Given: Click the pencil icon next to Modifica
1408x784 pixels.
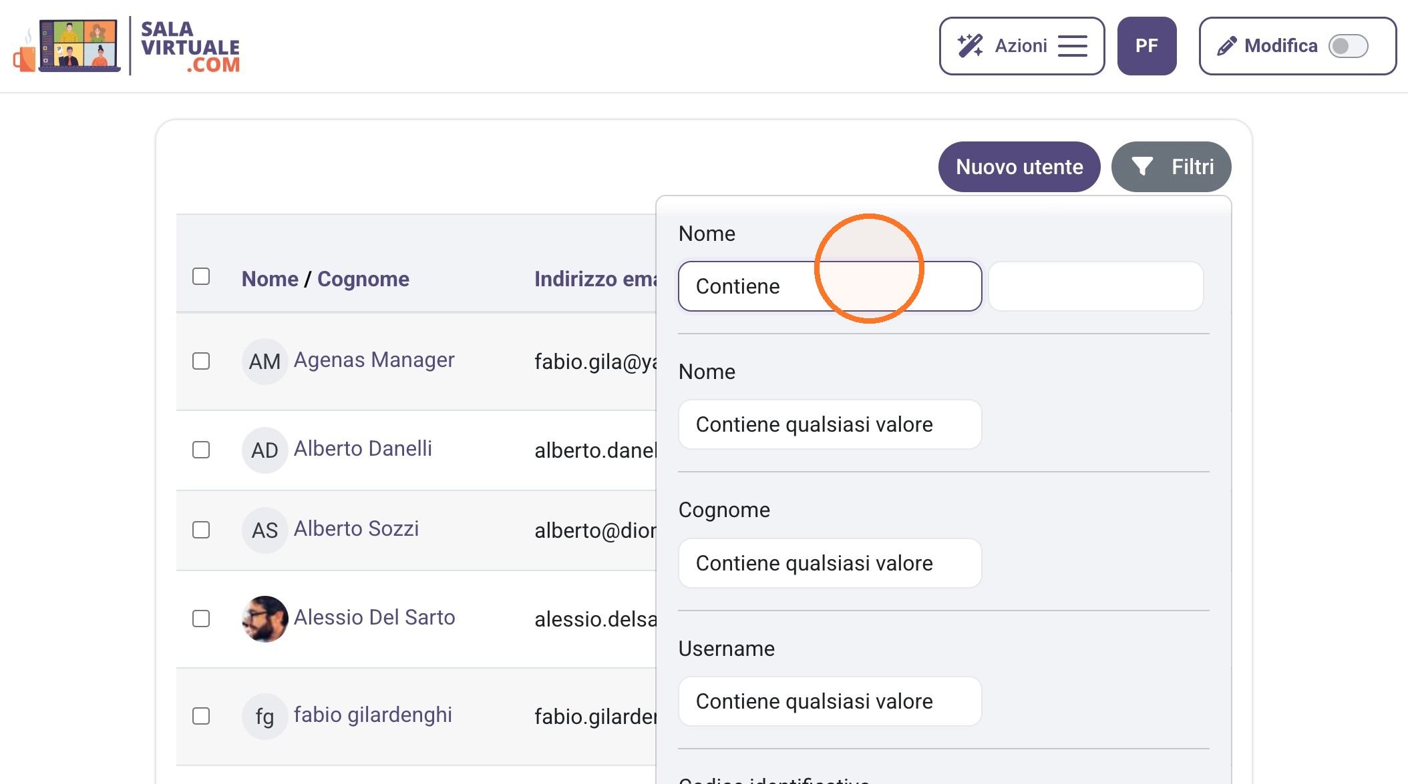Looking at the screenshot, I should tap(1226, 46).
